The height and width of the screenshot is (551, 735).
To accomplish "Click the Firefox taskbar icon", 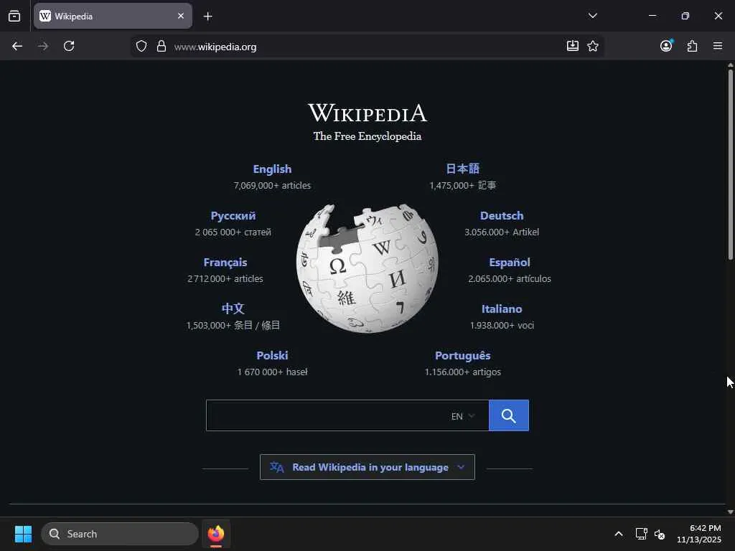I will point(216,534).
